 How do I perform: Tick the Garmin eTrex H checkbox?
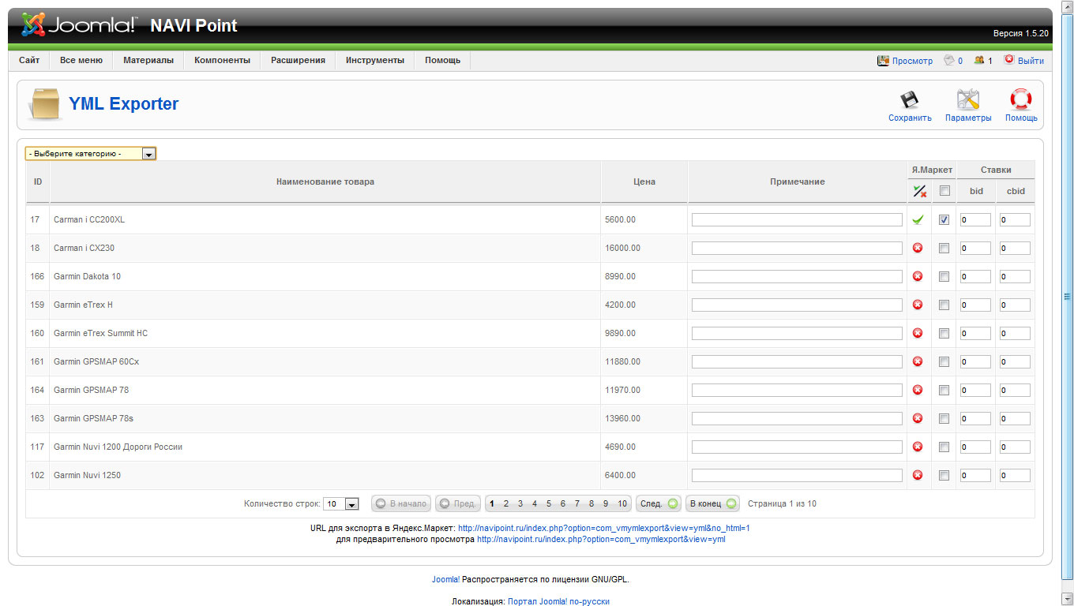point(944,305)
